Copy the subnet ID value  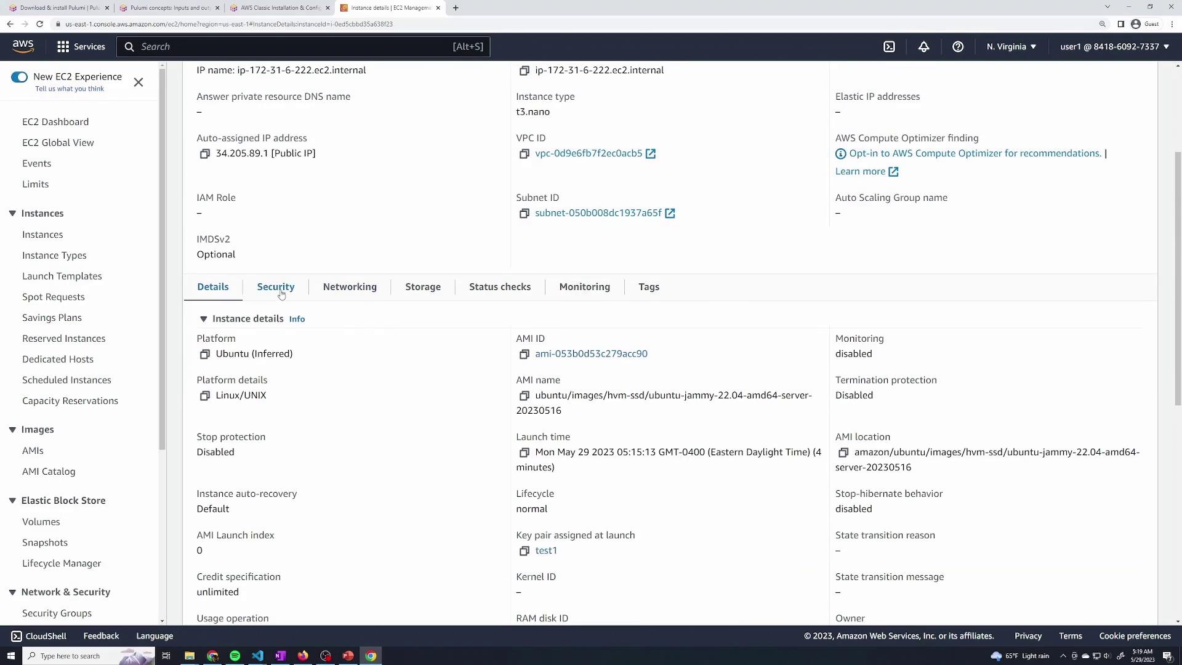pyautogui.click(x=524, y=214)
